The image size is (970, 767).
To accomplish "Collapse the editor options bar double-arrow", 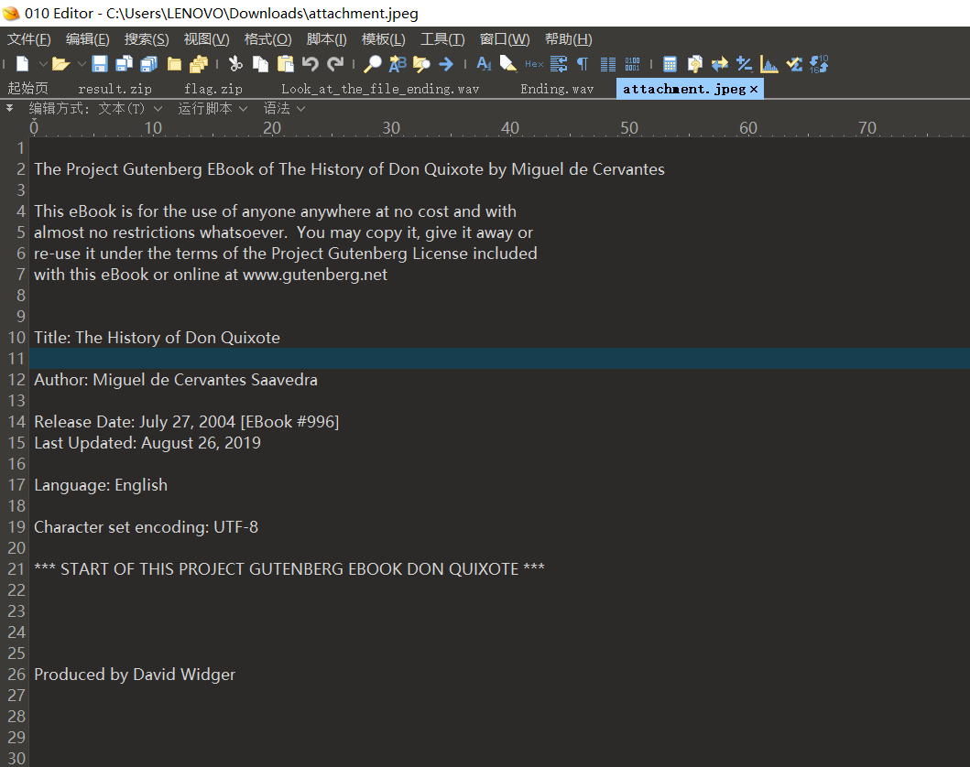I will 10,108.
